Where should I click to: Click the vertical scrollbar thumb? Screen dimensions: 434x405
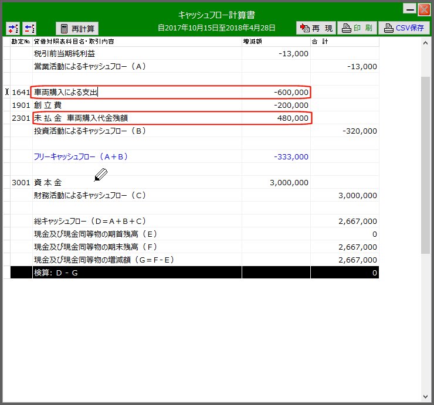pyautogui.click(x=426, y=164)
